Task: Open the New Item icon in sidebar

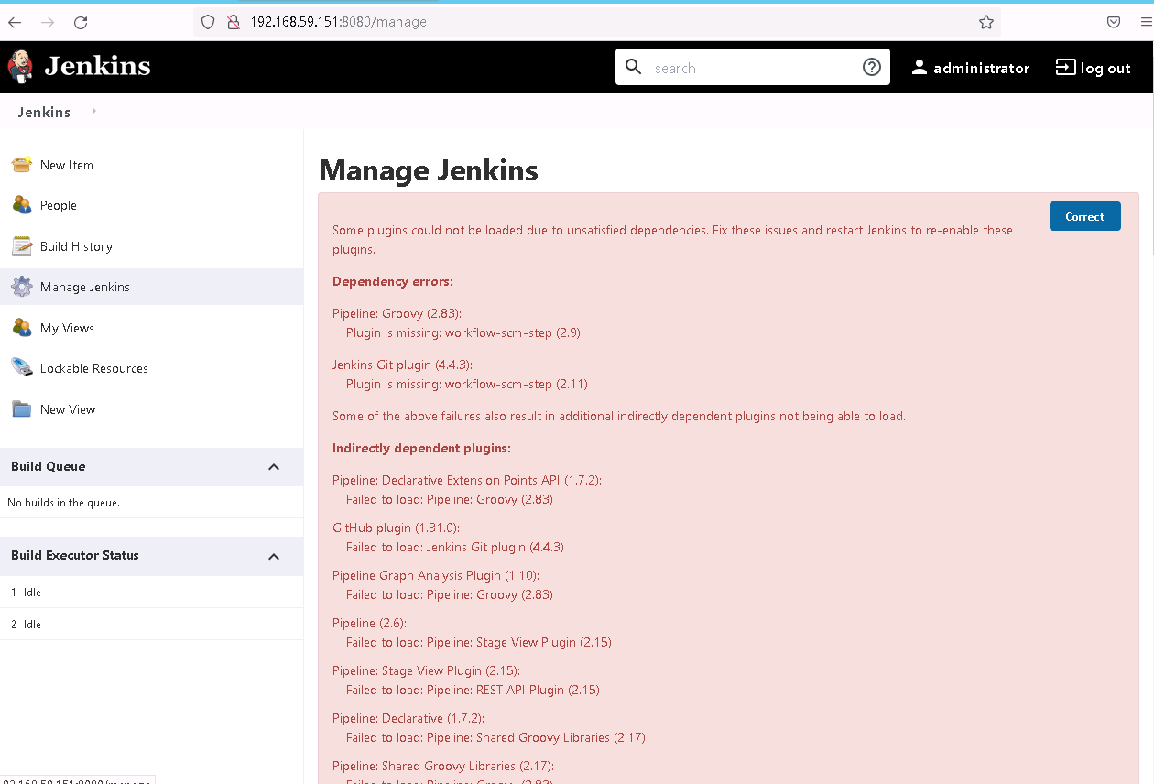Action: pos(22,165)
